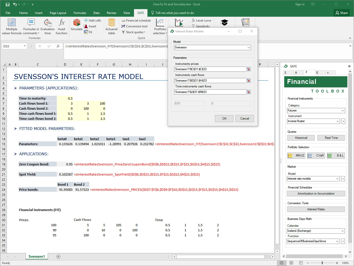Select cell with beta0 value 0.135626
354x266 pixels.
65,144
